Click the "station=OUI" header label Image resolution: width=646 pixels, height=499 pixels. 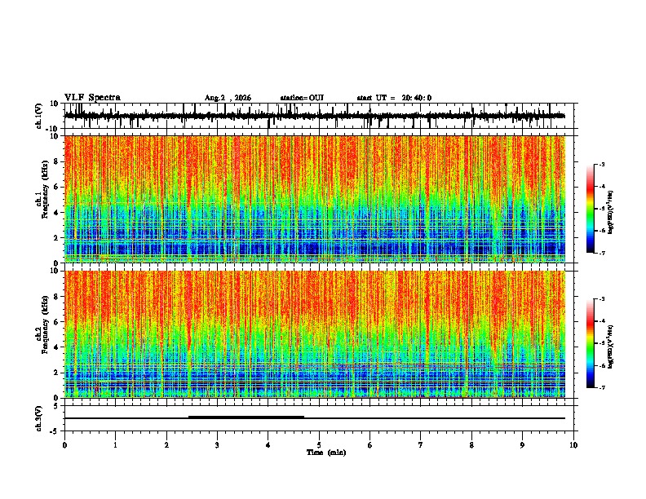coord(302,98)
